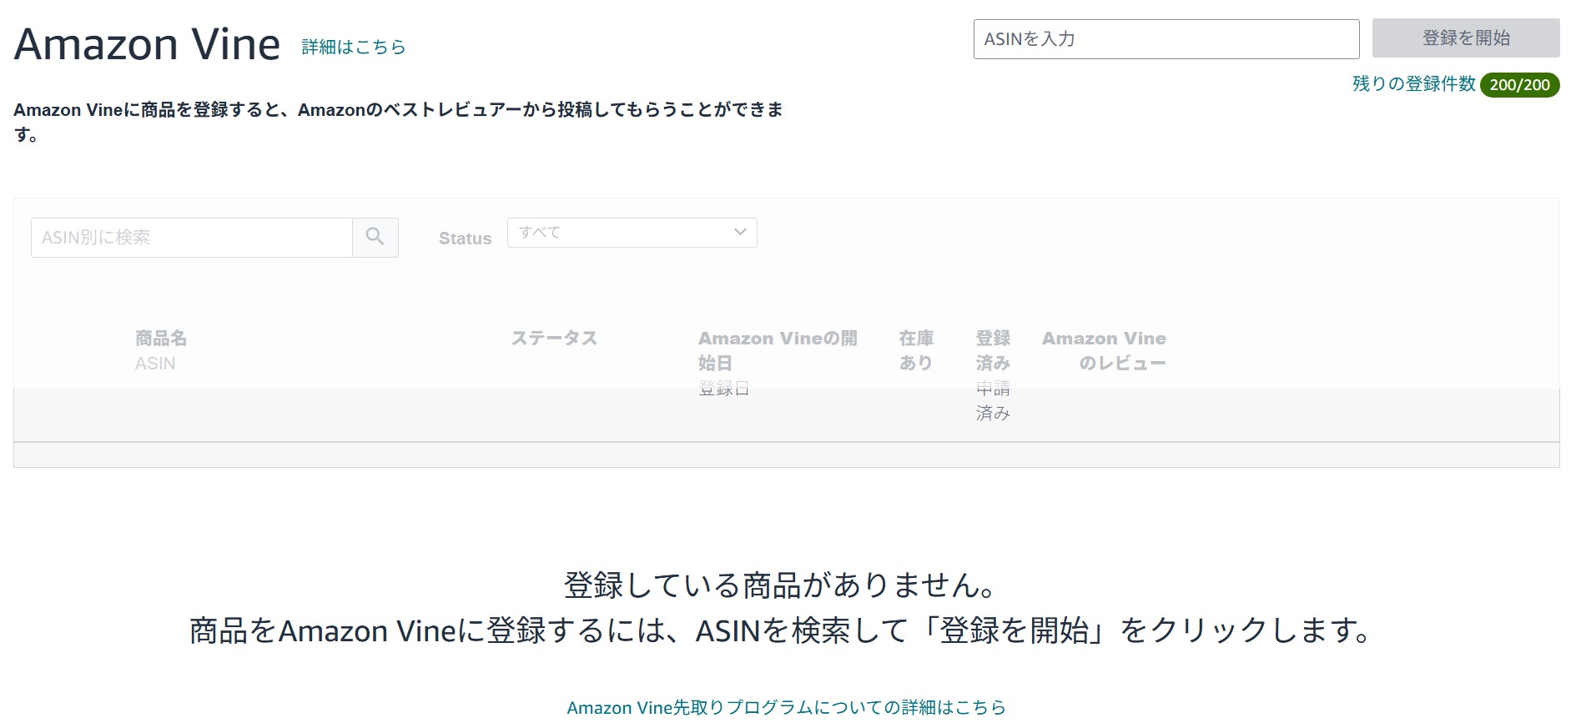
Task: Click the Amazon Vineのレビュー column header
Action: [x=1104, y=350]
